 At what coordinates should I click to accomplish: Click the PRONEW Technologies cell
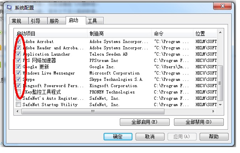coord(112,92)
